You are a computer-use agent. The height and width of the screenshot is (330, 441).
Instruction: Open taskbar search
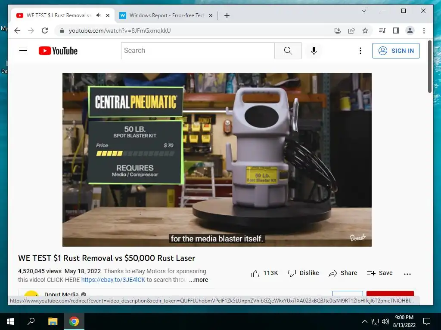(x=31, y=321)
